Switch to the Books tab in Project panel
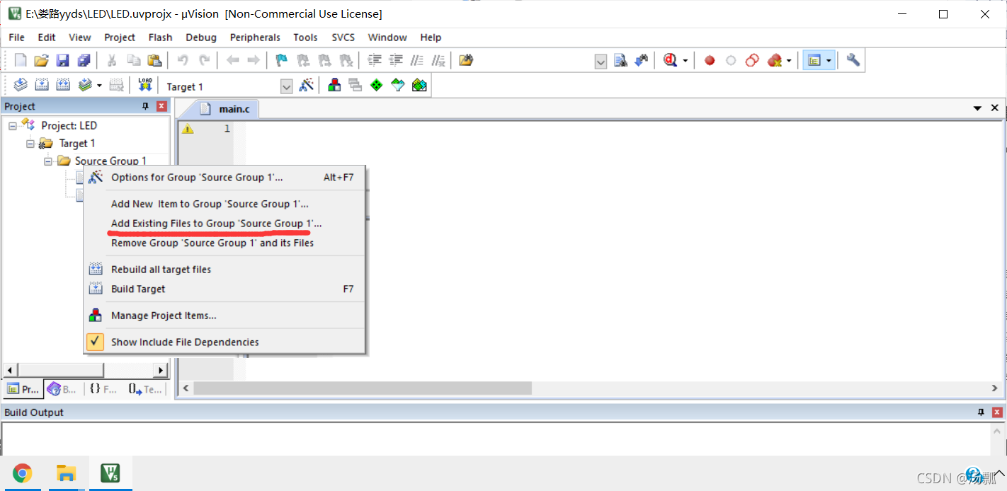The height and width of the screenshot is (491, 1007). tap(62, 389)
